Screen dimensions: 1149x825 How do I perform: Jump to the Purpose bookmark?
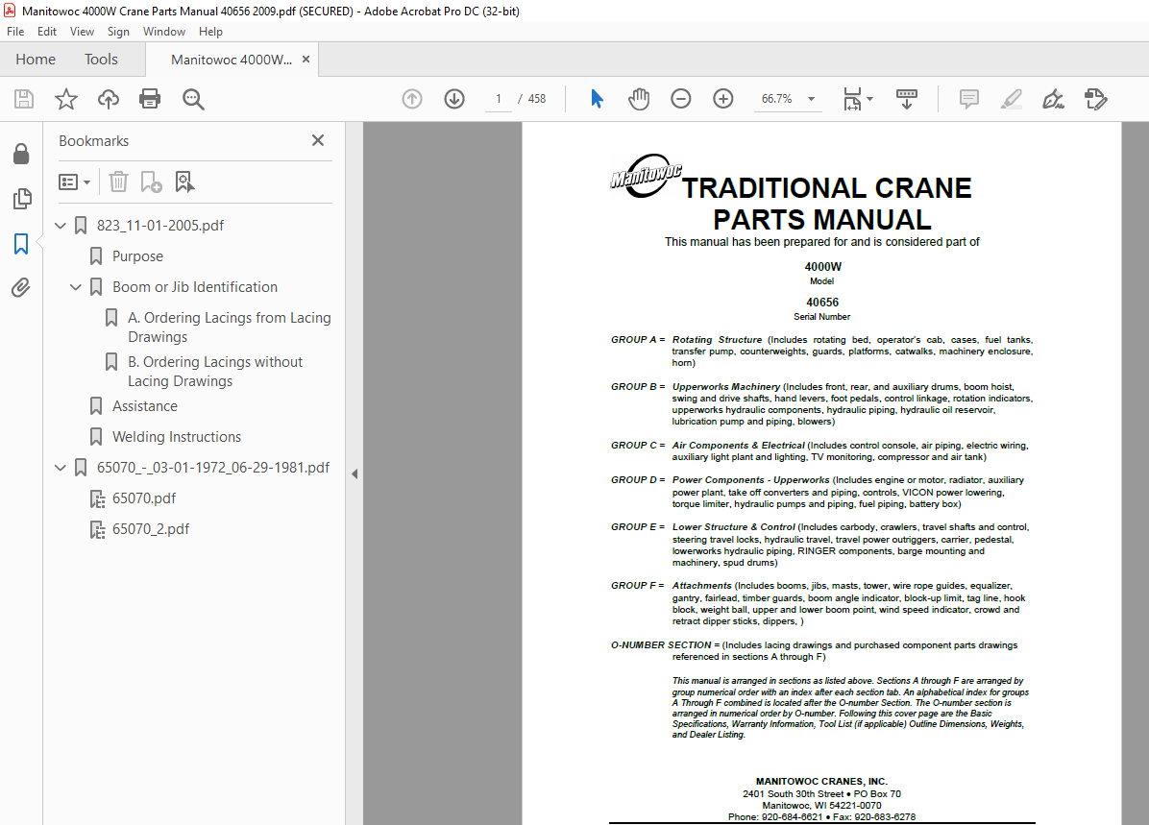pos(137,256)
